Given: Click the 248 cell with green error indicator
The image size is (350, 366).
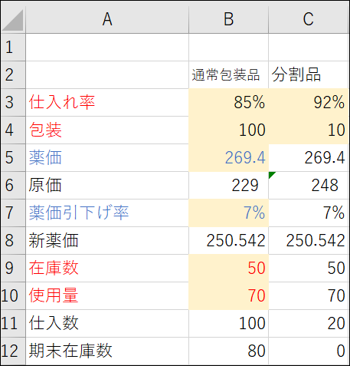Looking at the screenshot, I should (x=309, y=186).
